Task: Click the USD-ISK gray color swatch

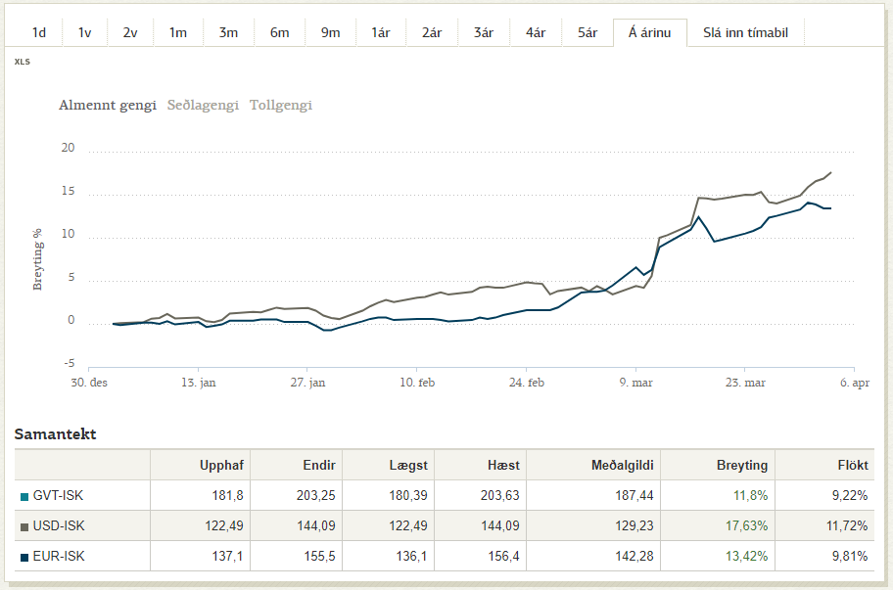Action: pyautogui.click(x=24, y=526)
